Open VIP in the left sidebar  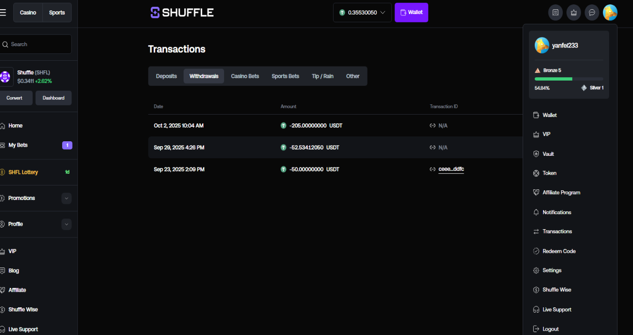(x=12, y=251)
